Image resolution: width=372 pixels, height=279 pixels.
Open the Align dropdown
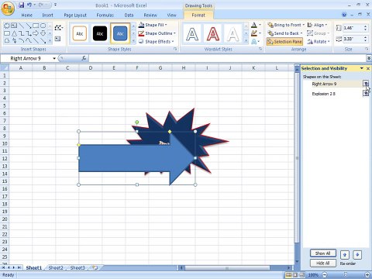(317, 25)
